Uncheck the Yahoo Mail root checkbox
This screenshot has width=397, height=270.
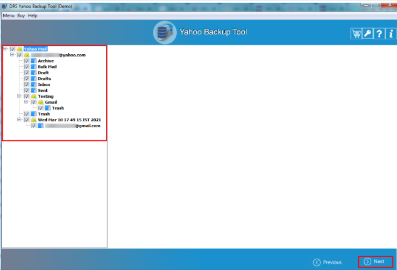point(13,49)
